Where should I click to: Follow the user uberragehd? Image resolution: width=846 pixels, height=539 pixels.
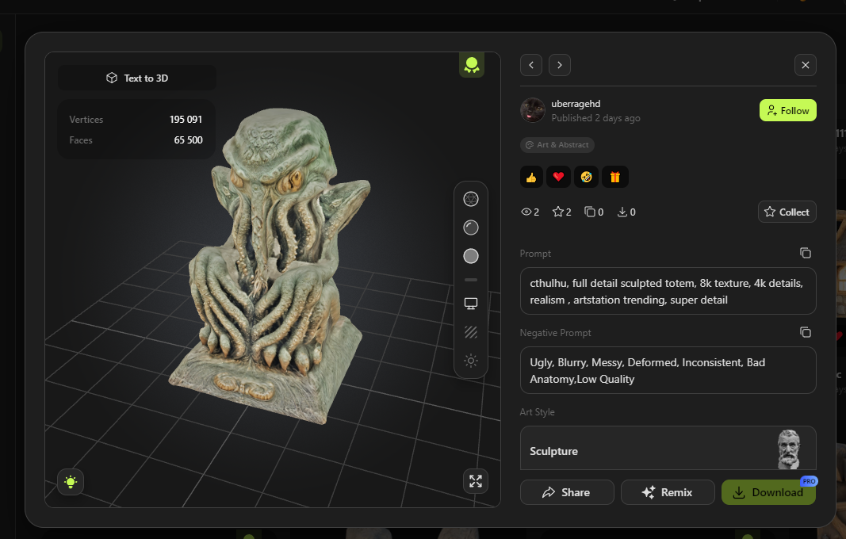pos(787,111)
